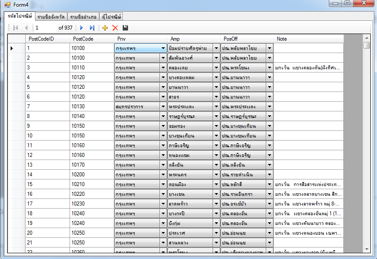This screenshot has height=259, width=377.
Task: Open the Pnv dropdown in row 1
Action: tap(163, 48)
